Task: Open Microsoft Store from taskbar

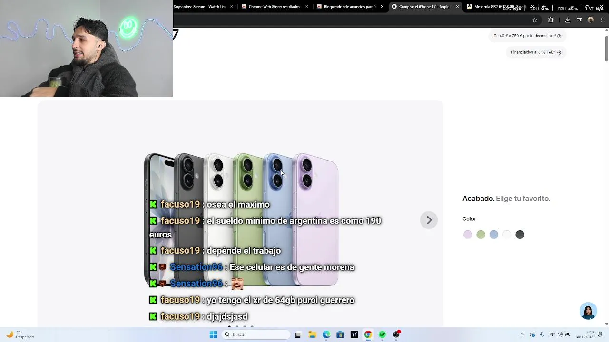Action: tap(340, 334)
